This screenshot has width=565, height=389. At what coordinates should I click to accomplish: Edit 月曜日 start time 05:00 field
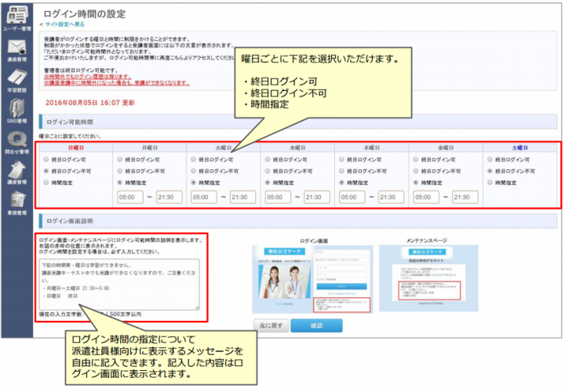pyautogui.click(x=130, y=197)
